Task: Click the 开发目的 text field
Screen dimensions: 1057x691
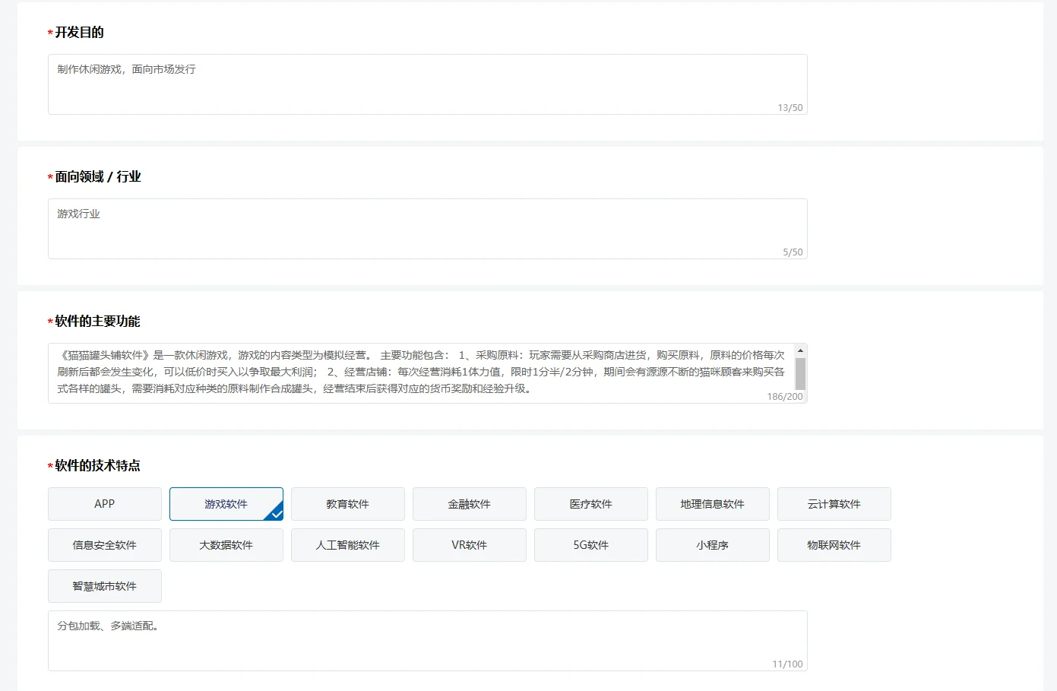Action: [427, 84]
